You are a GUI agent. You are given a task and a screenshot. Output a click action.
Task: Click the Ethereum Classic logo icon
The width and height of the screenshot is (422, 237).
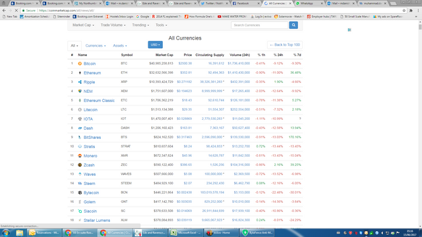coord(80,101)
